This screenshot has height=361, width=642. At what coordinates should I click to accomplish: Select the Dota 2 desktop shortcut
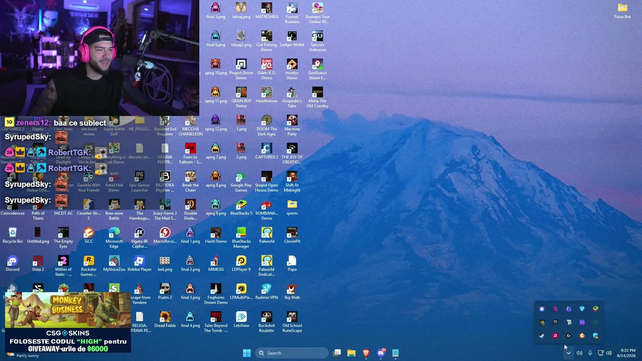click(38, 264)
